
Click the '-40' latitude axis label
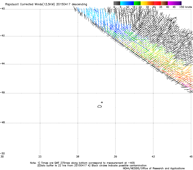(x=2, y=9)
